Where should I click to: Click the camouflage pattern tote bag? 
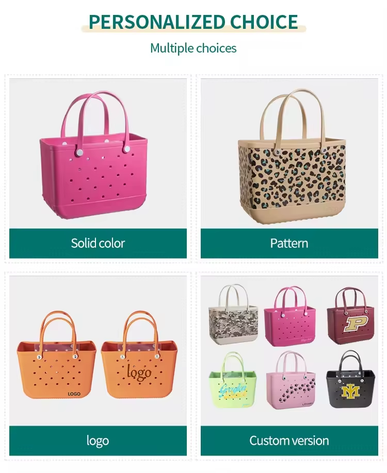coord(233,314)
